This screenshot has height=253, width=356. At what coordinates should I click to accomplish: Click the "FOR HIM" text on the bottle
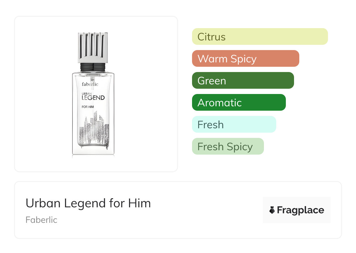coord(88,107)
